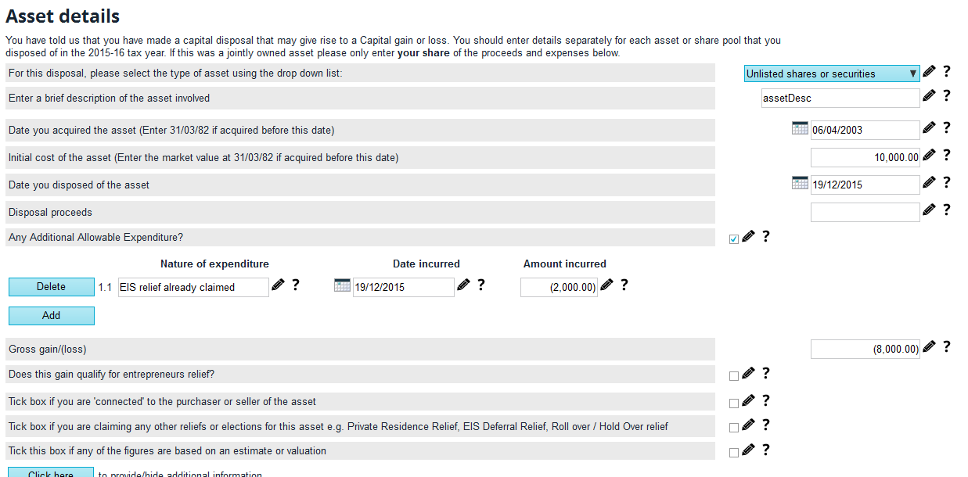Click help icon next to Gross gain/(loss)

(x=946, y=347)
